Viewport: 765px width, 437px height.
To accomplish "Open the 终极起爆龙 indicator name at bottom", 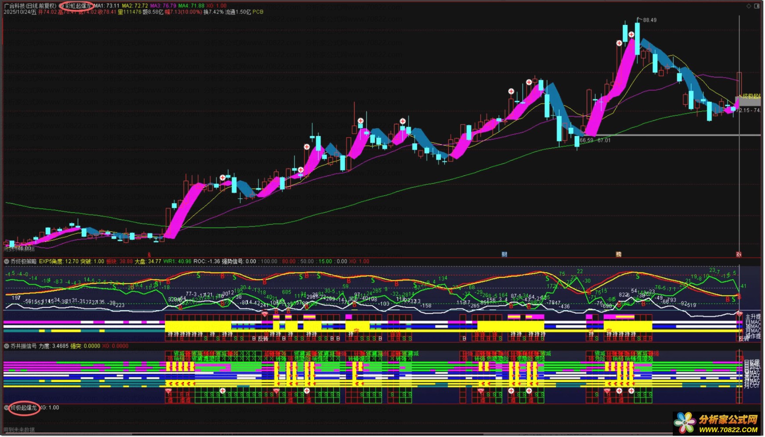I will click(24, 408).
